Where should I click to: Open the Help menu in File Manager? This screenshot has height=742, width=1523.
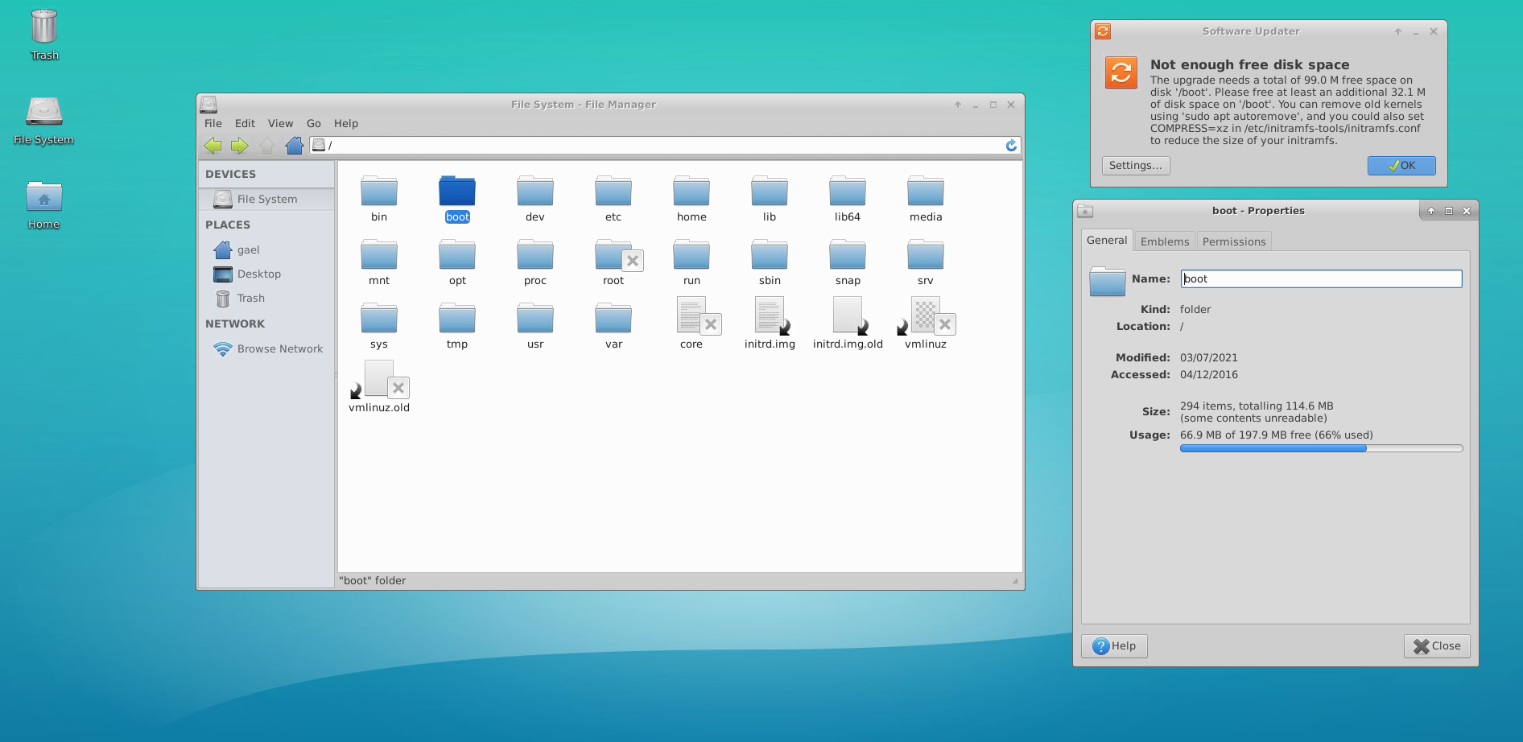point(346,124)
